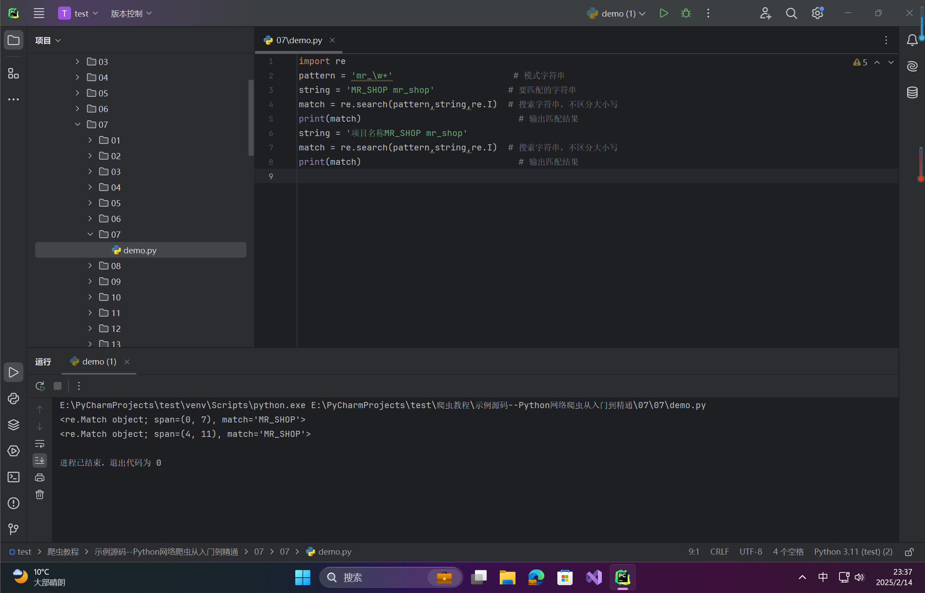Image resolution: width=925 pixels, height=593 pixels.
Task: Click 4 个空格 indent setting
Action: point(788,552)
